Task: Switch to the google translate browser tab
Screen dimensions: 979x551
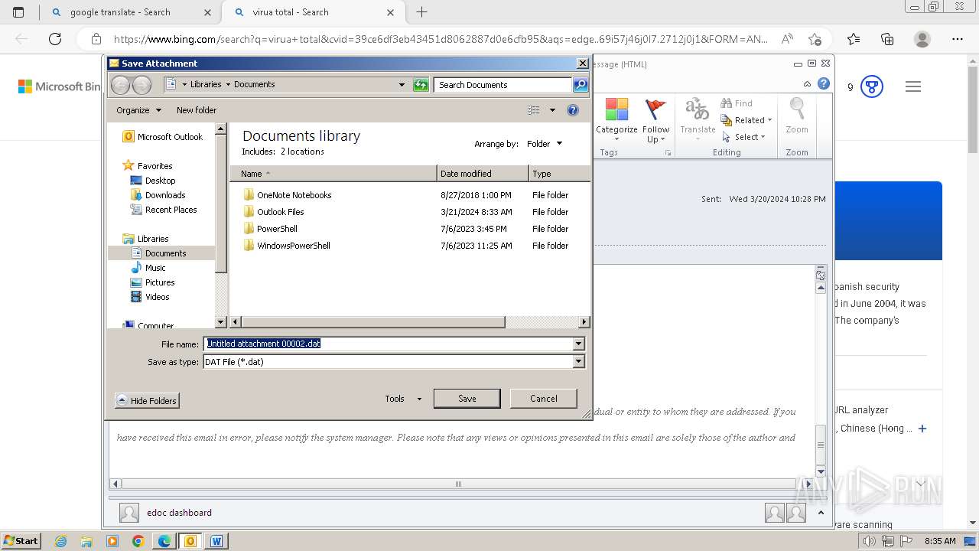Action: [129, 12]
